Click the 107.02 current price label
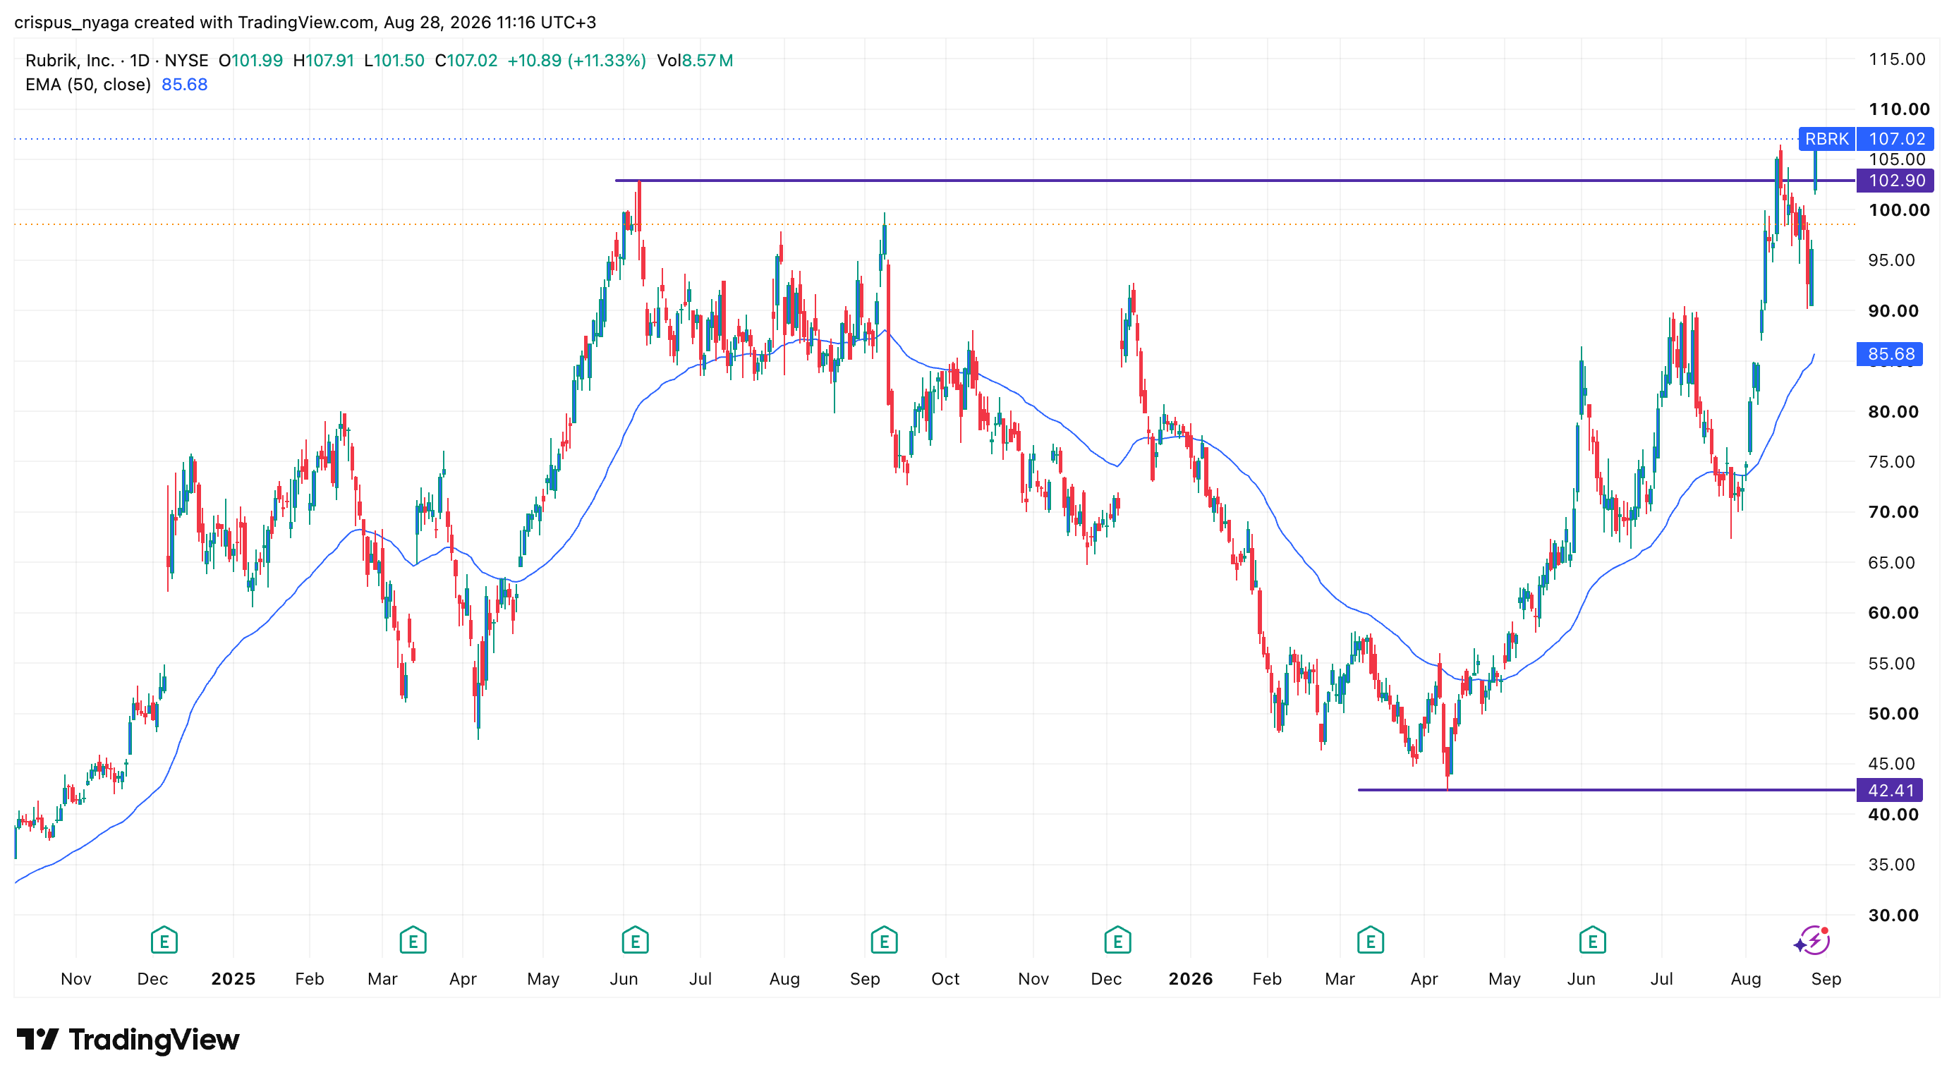Screen dimensions: 1954x1082 (1895, 139)
